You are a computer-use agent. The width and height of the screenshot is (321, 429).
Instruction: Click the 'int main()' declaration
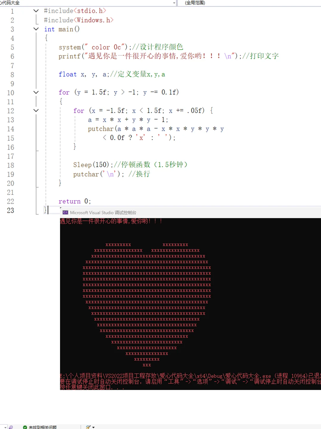tap(62, 29)
